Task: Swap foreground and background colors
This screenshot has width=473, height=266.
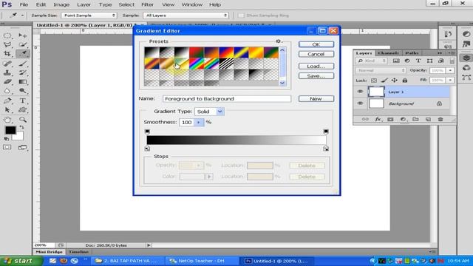Action: [x=21, y=127]
